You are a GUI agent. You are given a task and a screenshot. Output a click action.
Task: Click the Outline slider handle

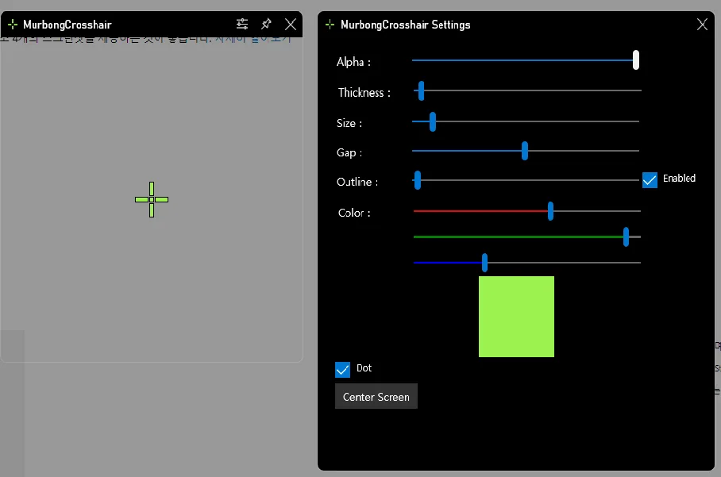pyautogui.click(x=418, y=180)
